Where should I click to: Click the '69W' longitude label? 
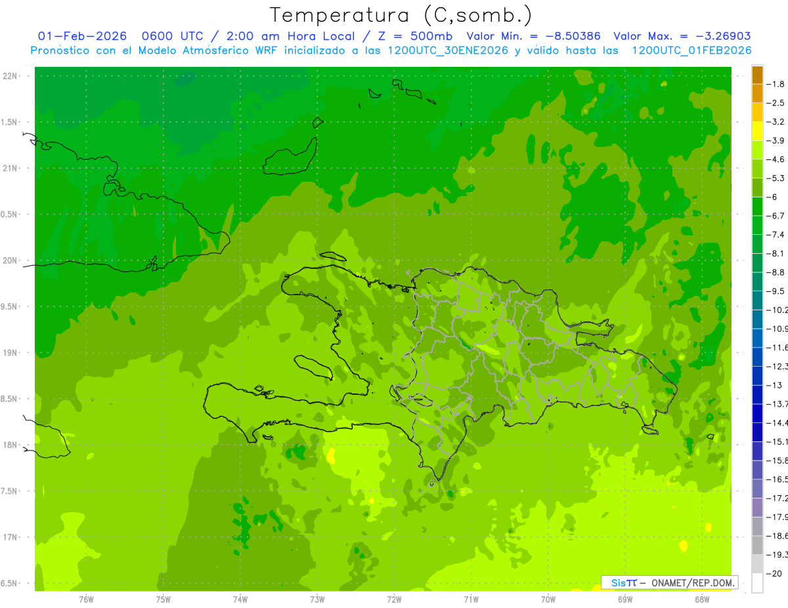pyautogui.click(x=625, y=599)
